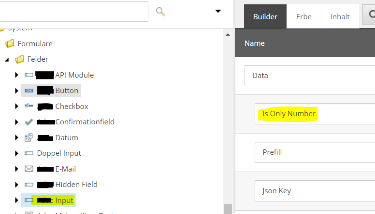The image size is (375, 214).
Task: Click the API Module field icon
Action: 29,75
